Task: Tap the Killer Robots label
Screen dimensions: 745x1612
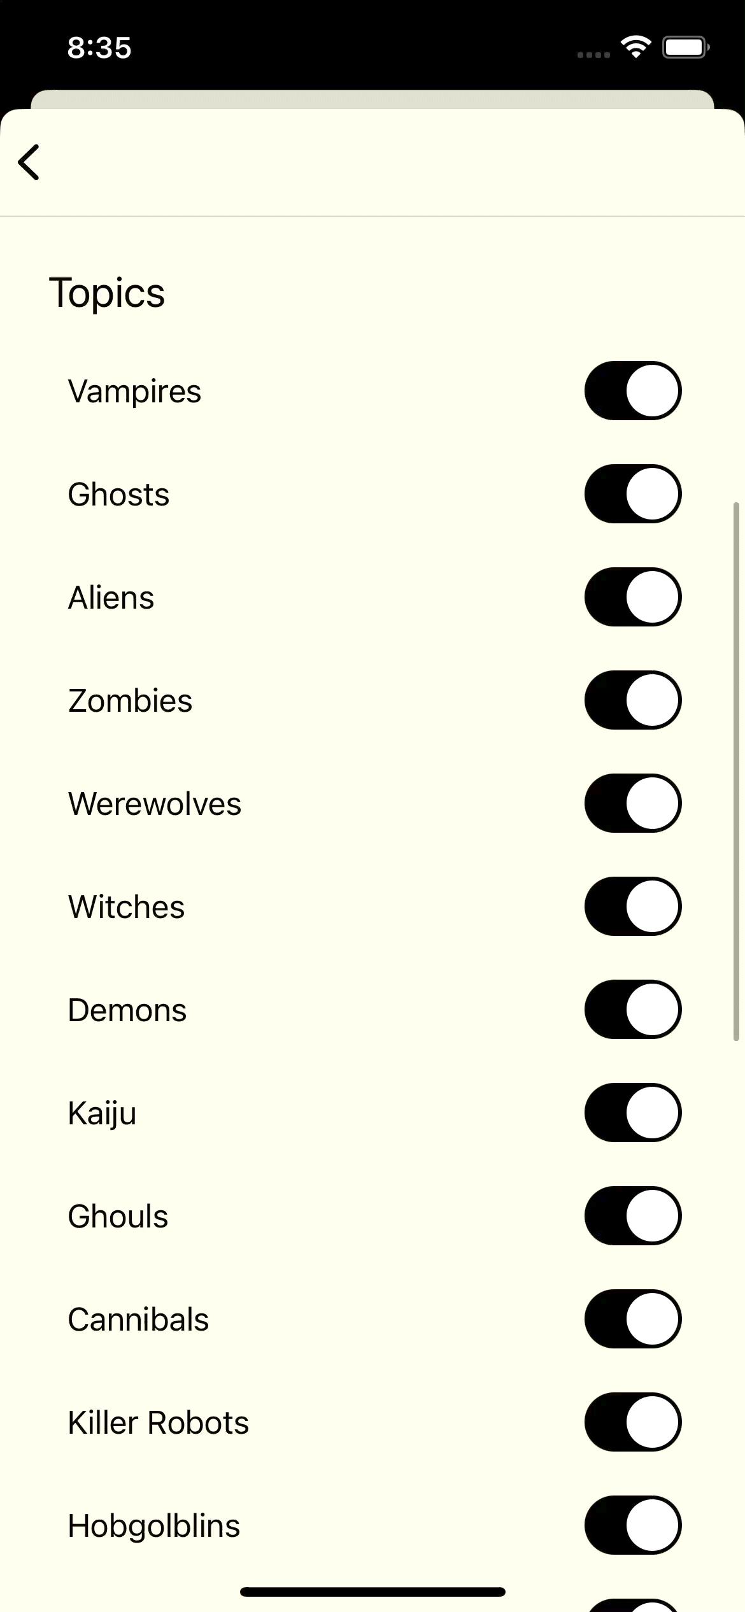Action: tap(158, 1423)
